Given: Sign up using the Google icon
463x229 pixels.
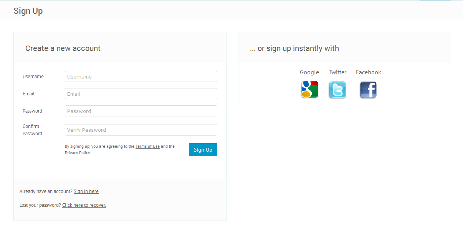Looking at the screenshot, I should pyautogui.click(x=309, y=89).
